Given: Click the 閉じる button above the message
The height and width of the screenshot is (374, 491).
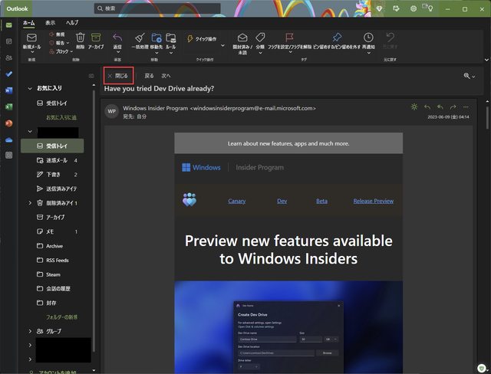Looking at the screenshot, I should 118,76.
